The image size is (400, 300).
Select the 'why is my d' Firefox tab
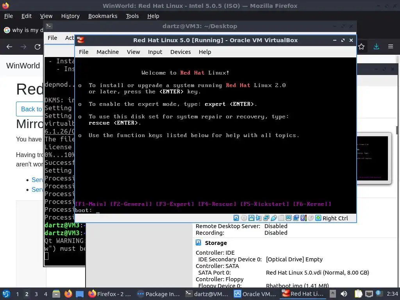(23, 30)
